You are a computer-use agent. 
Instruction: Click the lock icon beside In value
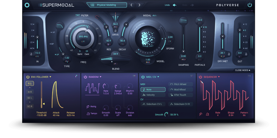[31, 54]
